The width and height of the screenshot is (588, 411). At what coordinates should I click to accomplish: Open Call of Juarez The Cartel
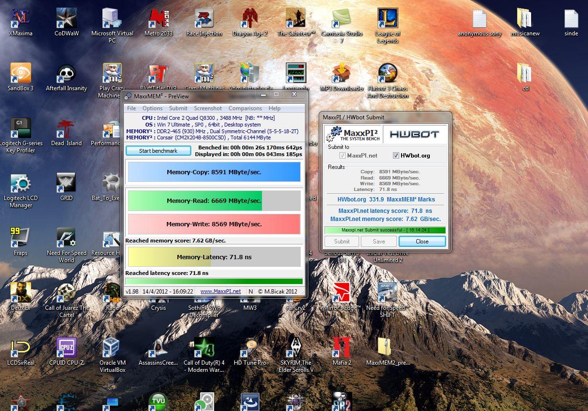(66, 300)
